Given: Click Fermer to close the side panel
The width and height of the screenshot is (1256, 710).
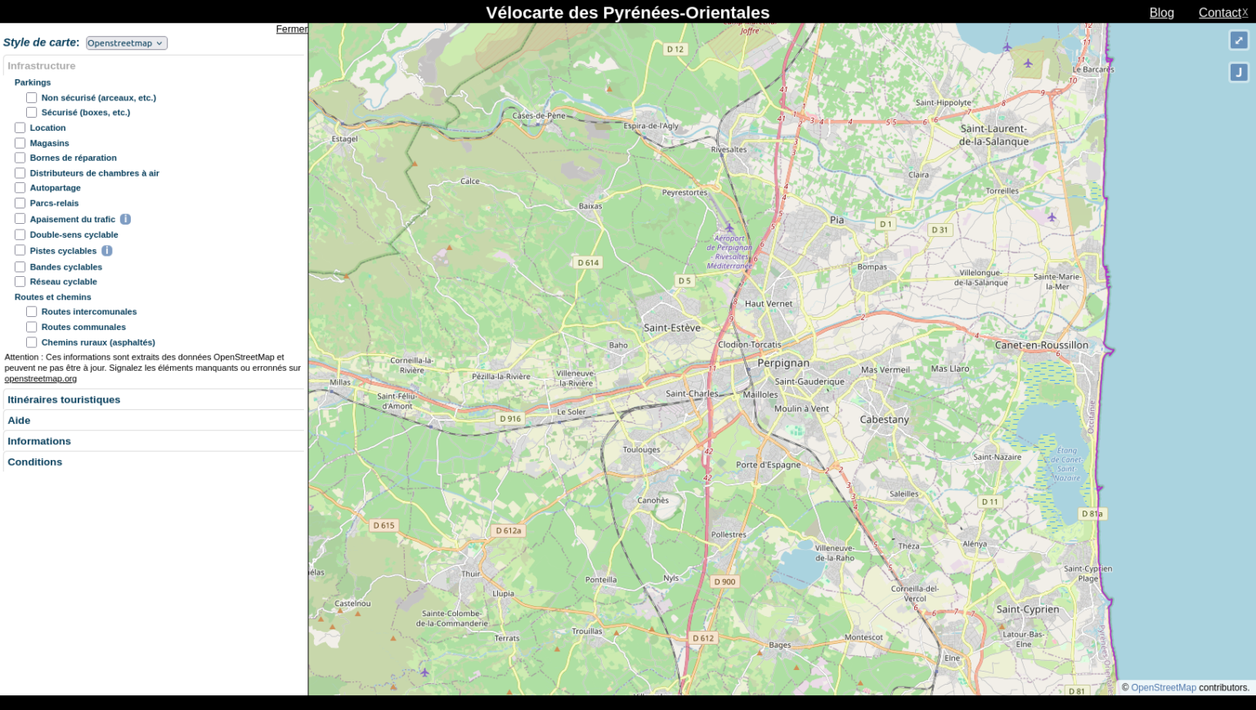Looking at the screenshot, I should tap(291, 29).
